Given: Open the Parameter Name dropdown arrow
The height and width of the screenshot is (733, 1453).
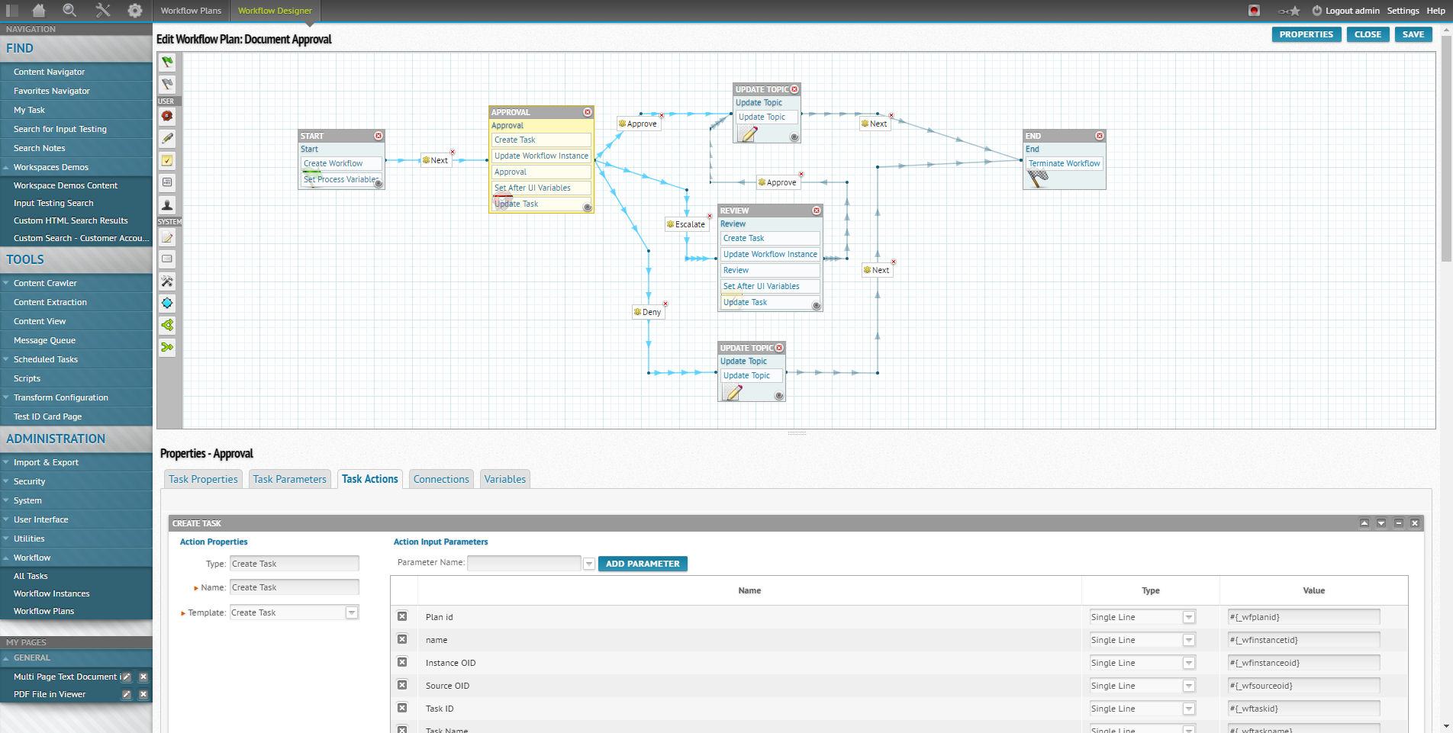Looking at the screenshot, I should tap(588, 564).
